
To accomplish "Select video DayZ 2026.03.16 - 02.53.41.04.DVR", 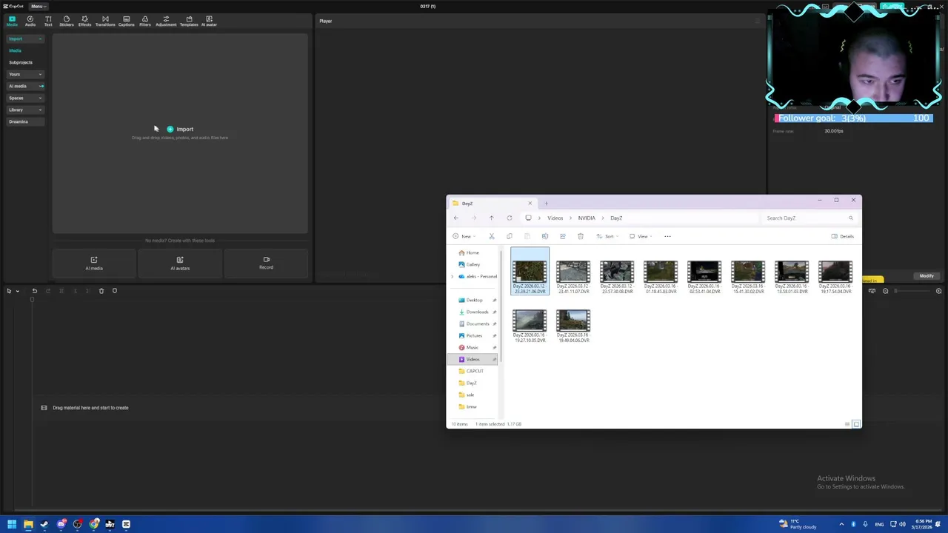I will click(704, 277).
